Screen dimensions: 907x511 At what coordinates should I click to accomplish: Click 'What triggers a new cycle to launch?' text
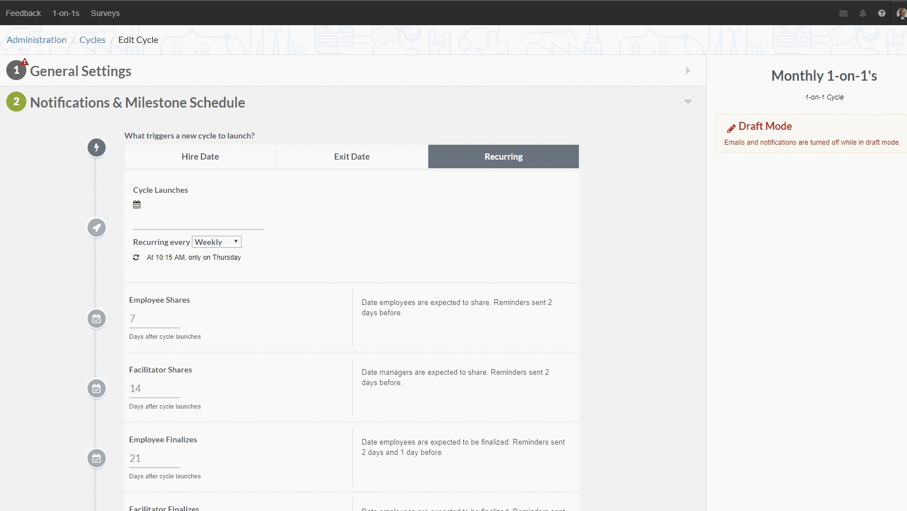coord(190,136)
